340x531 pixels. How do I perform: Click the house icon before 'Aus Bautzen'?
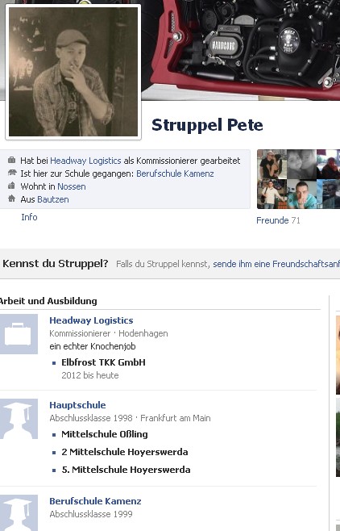click(x=12, y=199)
